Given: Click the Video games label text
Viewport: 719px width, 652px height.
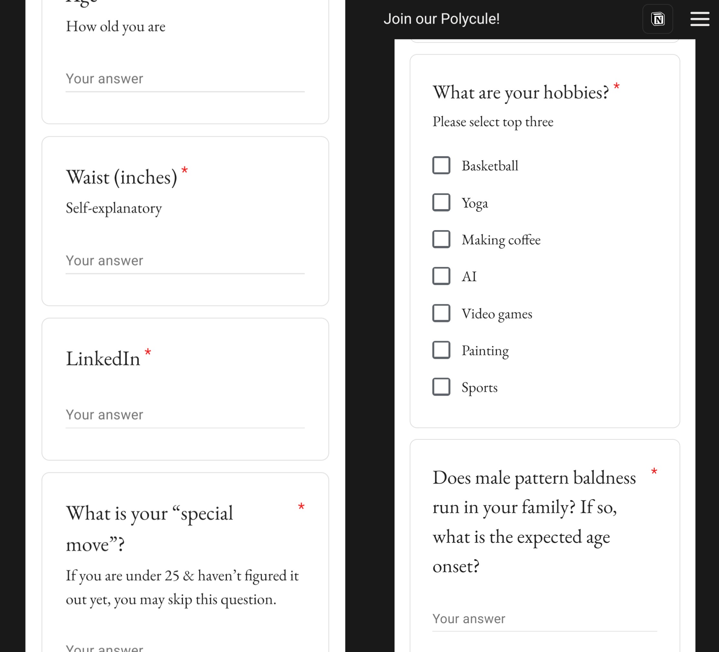Looking at the screenshot, I should [x=496, y=314].
